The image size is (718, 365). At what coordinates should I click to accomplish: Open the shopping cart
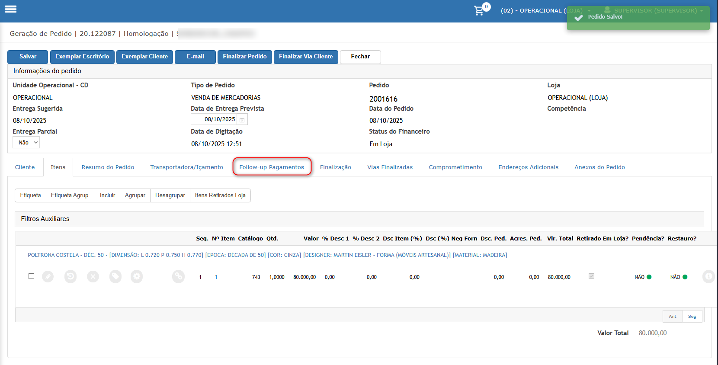coord(479,10)
